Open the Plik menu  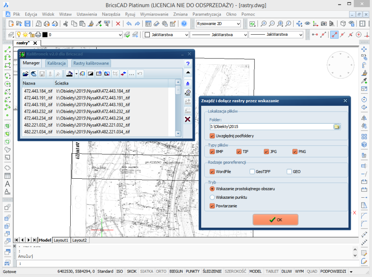point(16,14)
